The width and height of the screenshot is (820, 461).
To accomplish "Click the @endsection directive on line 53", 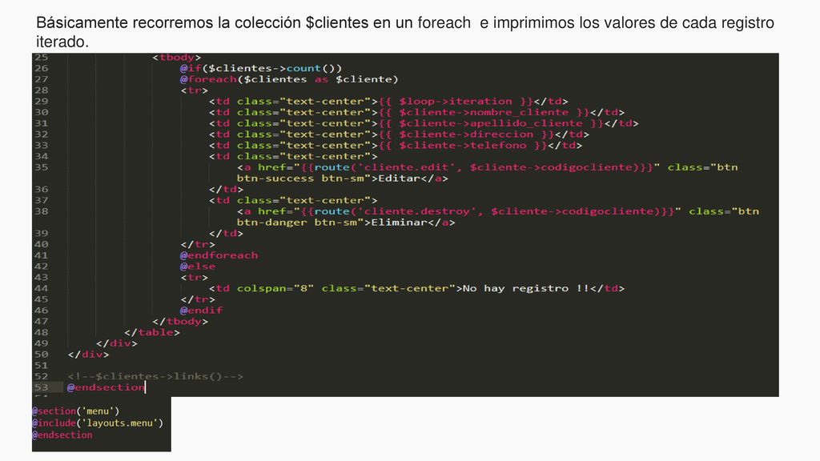I will coord(107,387).
